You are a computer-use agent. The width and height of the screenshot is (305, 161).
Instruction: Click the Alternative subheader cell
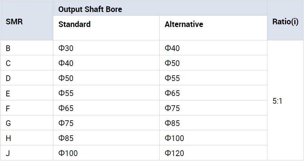click(213, 28)
